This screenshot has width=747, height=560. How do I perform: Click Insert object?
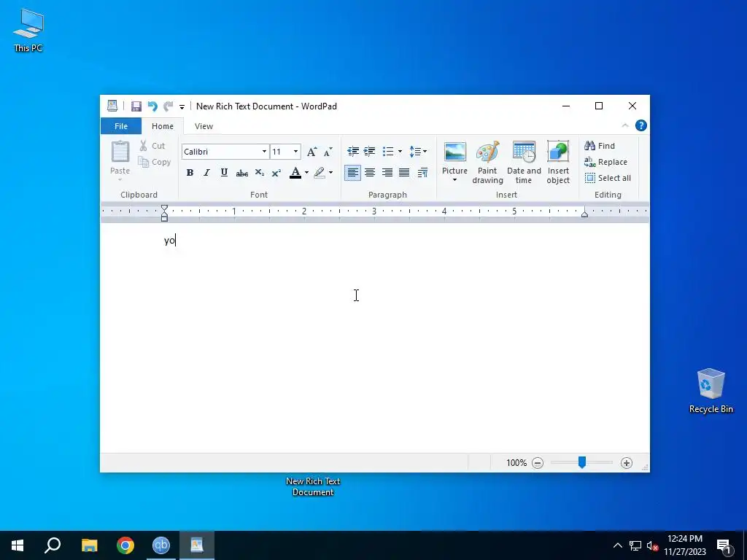click(x=558, y=163)
